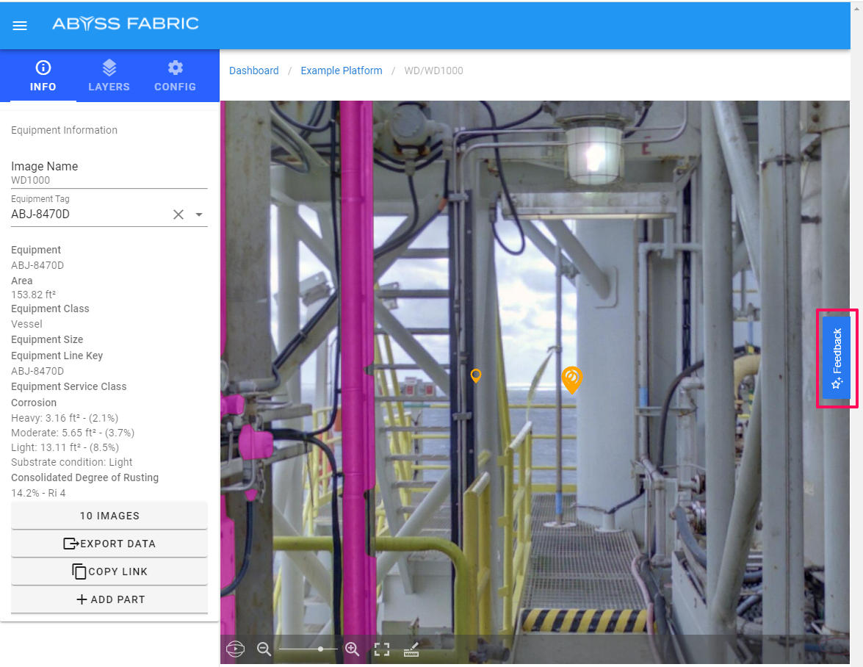Click the 10 Images button

[109, 516]
